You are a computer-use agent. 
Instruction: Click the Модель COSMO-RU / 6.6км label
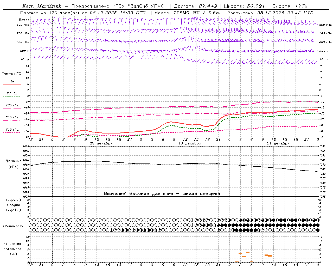pos(188,13)
